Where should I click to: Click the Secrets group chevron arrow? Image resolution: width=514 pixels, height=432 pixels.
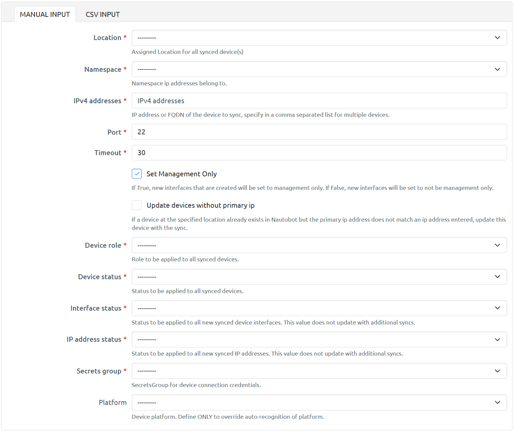(x=497, y=371)
